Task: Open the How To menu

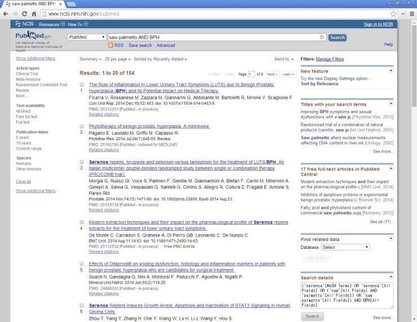Action: (77, 24)
